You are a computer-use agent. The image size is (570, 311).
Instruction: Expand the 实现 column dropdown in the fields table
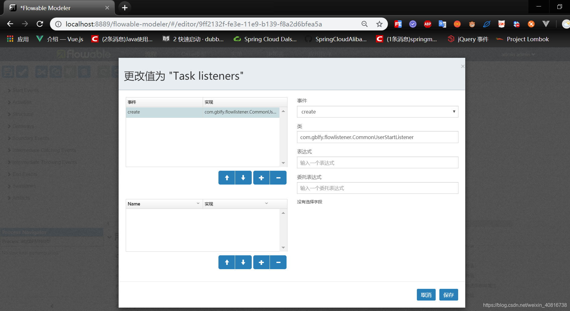coord(266,203)
